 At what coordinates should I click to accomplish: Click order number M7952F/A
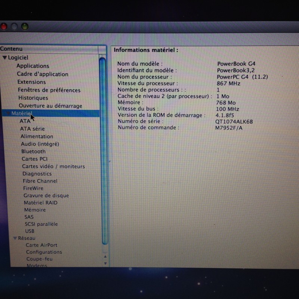coord(229,128)
